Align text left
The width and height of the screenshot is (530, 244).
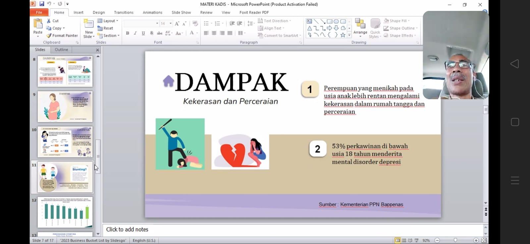point(206,33)
